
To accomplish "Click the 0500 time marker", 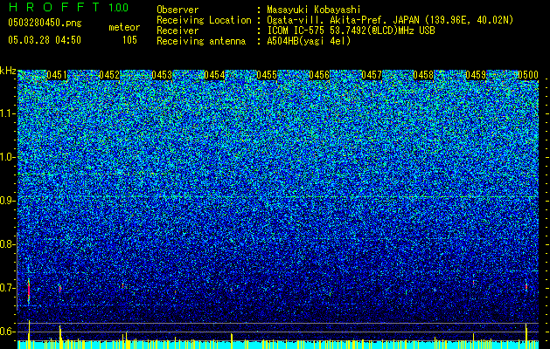I will tap(528, 75).
